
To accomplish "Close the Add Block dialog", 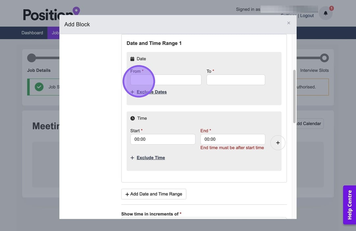I will 289,23.
